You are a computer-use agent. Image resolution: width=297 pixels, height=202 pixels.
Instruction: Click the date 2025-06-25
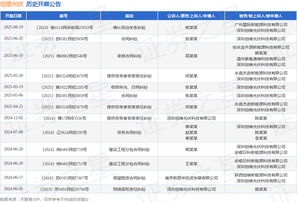13,39
